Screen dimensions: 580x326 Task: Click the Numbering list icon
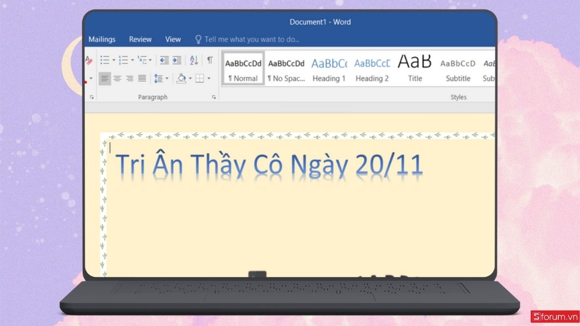(124, 60)
